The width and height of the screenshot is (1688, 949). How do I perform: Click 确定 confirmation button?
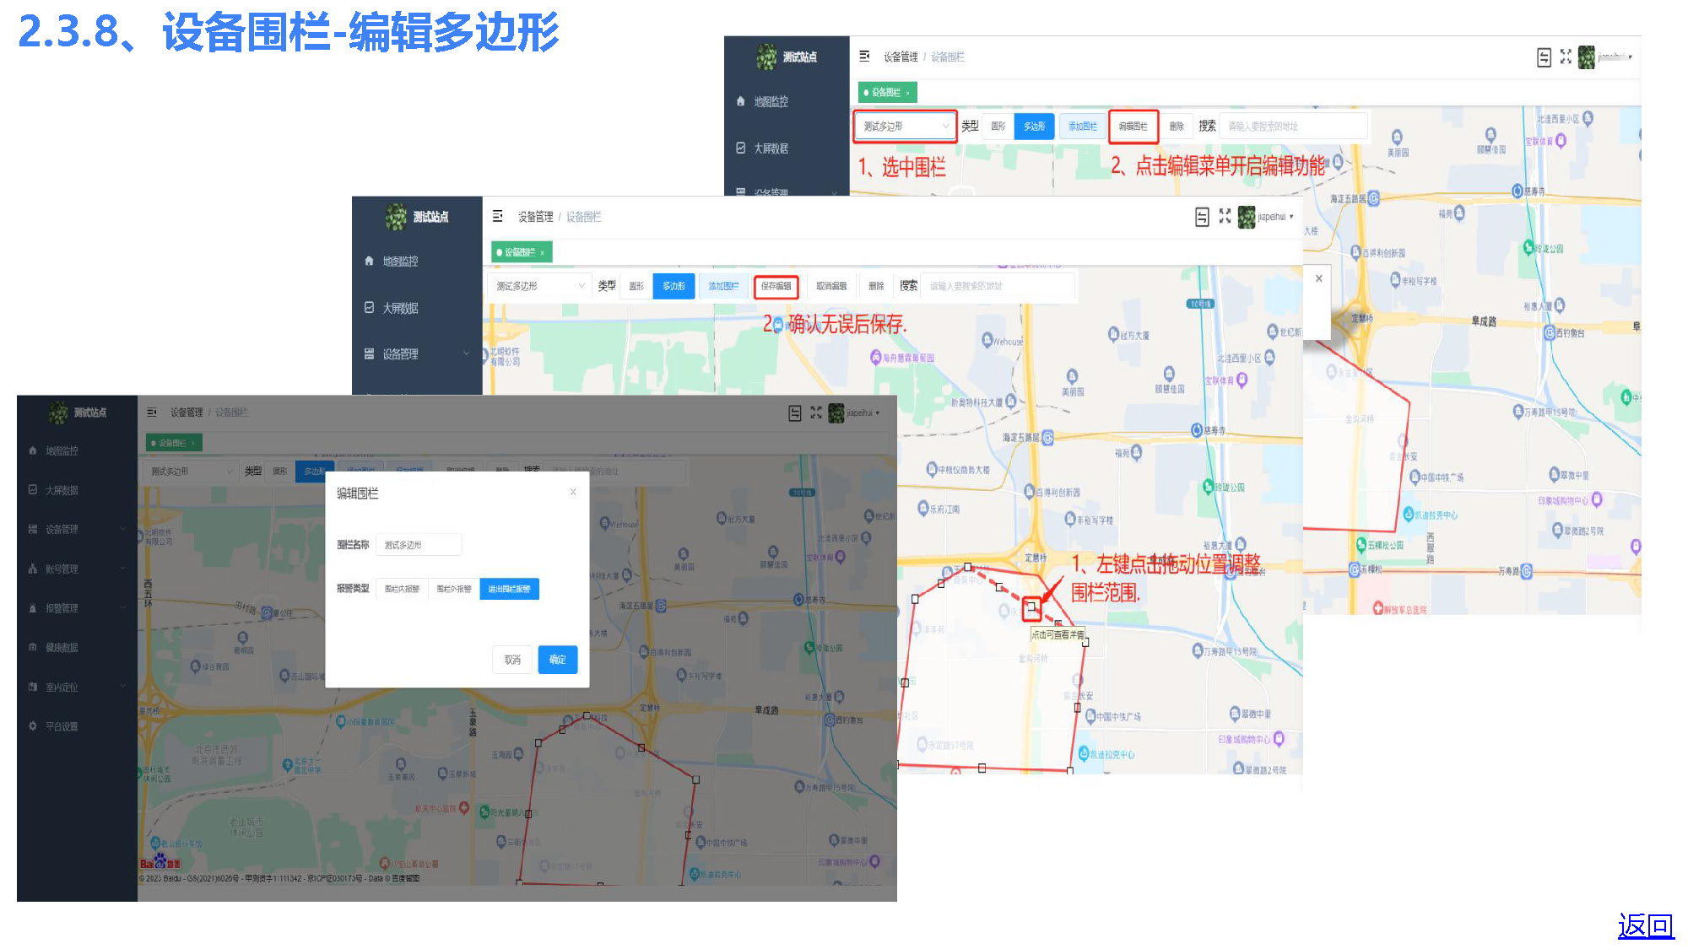[x=558, y=660]
